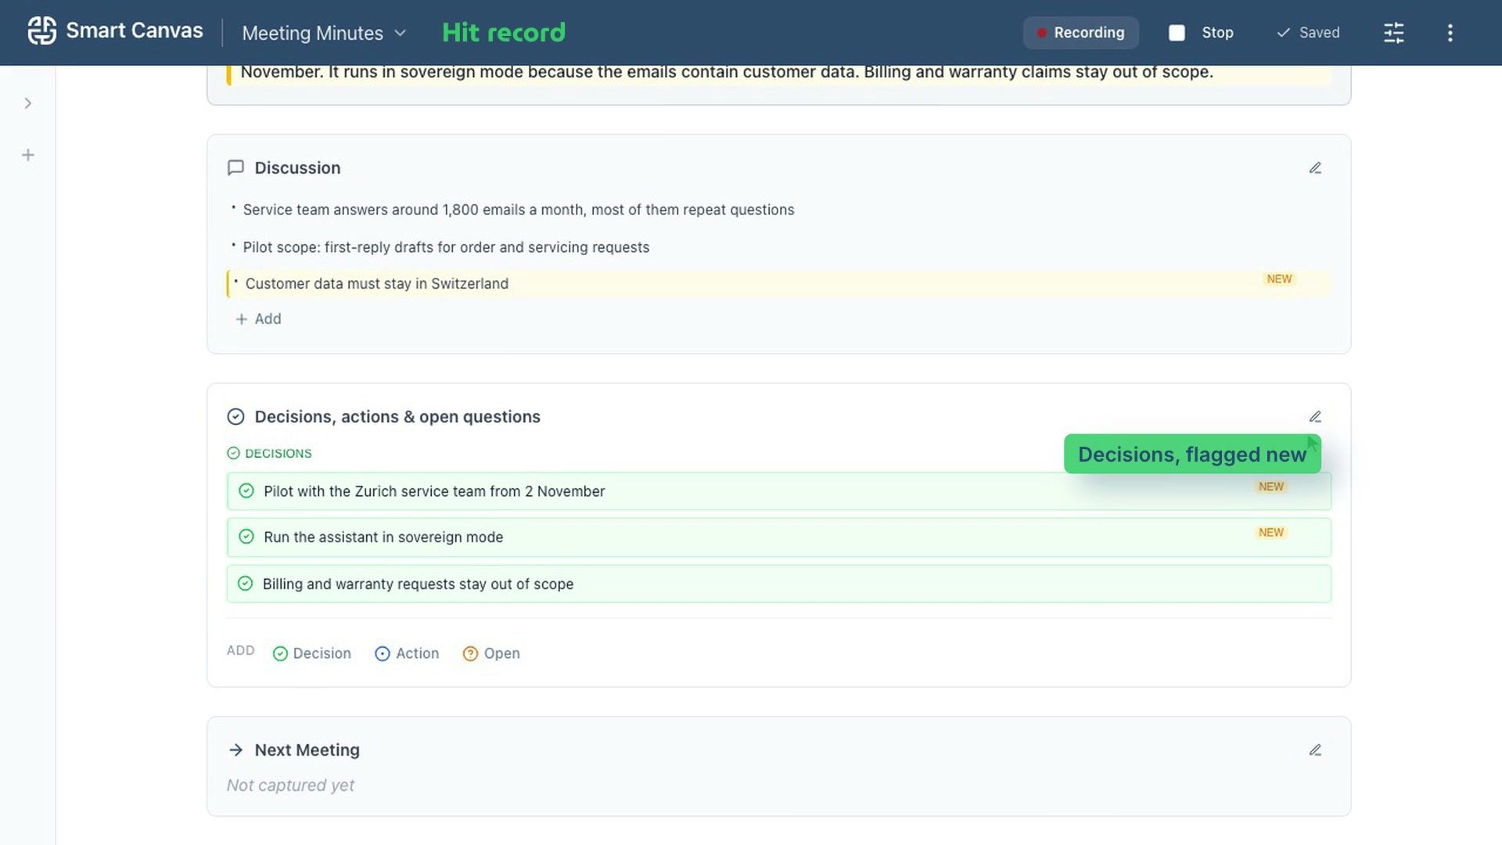
Task: Click NEW badge on sovereign mode decision
Action: click(1271, 533)
